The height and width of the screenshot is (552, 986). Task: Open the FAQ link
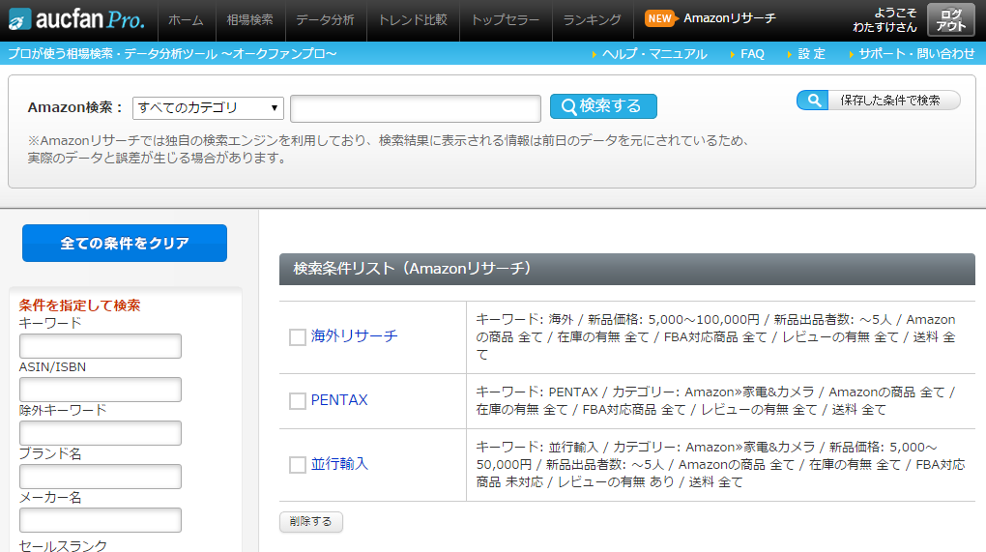(x=752, y=54)
